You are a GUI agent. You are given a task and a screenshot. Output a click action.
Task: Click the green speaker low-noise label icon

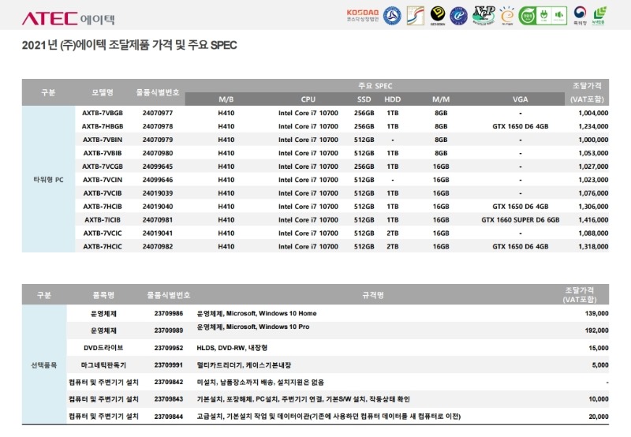pyautogui.click(x=559, y=16)
